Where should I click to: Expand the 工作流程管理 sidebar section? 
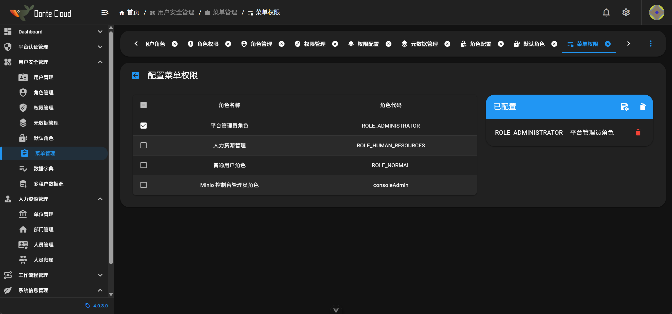pyautogui.click(x=100, y=275)
